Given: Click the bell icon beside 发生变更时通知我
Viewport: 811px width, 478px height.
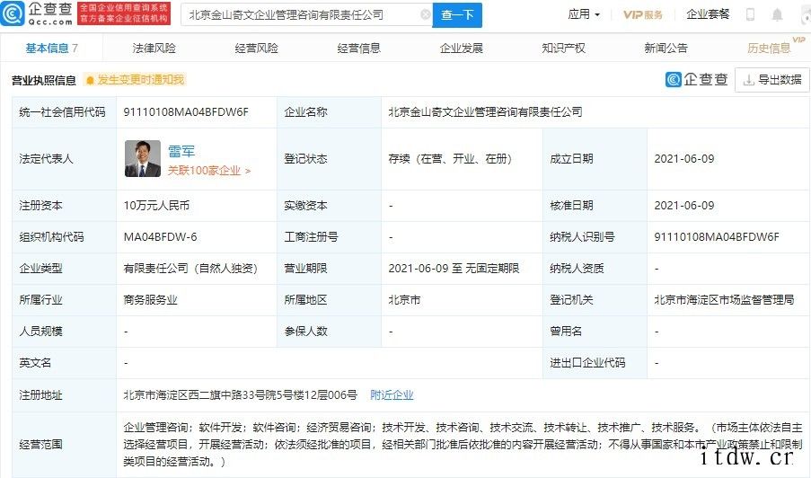Looking at the screenshot, I should [x=90, y=80].
